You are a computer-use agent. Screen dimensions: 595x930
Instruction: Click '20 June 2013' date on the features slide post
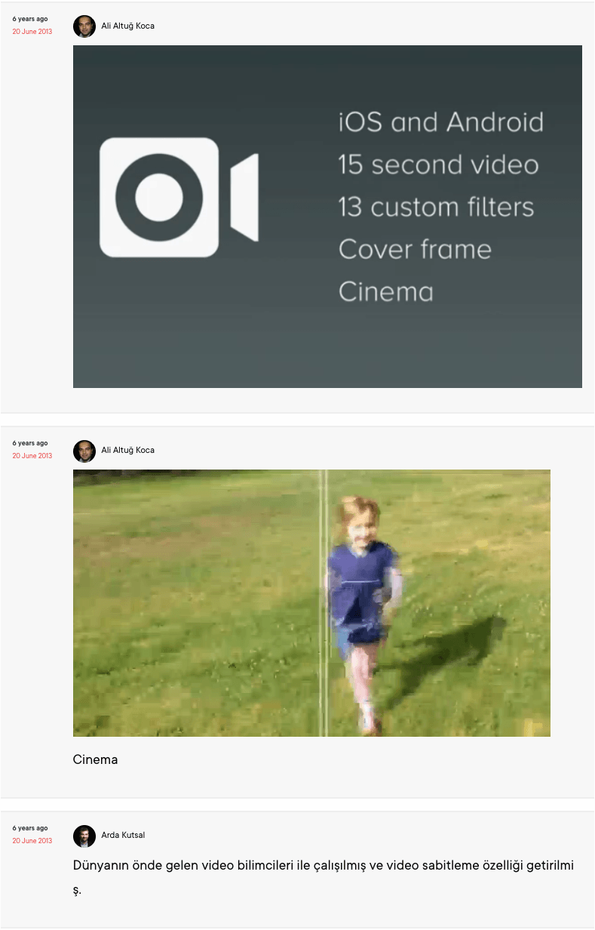tap(32, 32)
